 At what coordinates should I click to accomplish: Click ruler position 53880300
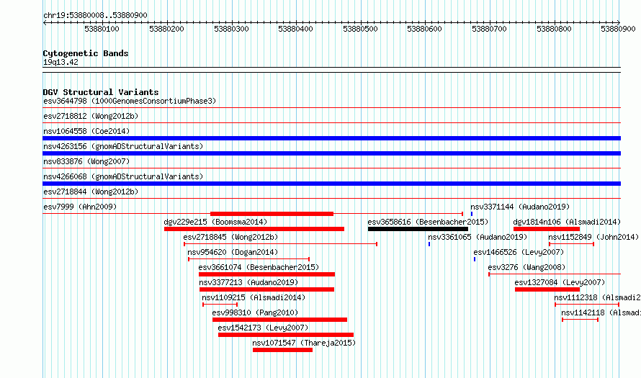(231, 29)
